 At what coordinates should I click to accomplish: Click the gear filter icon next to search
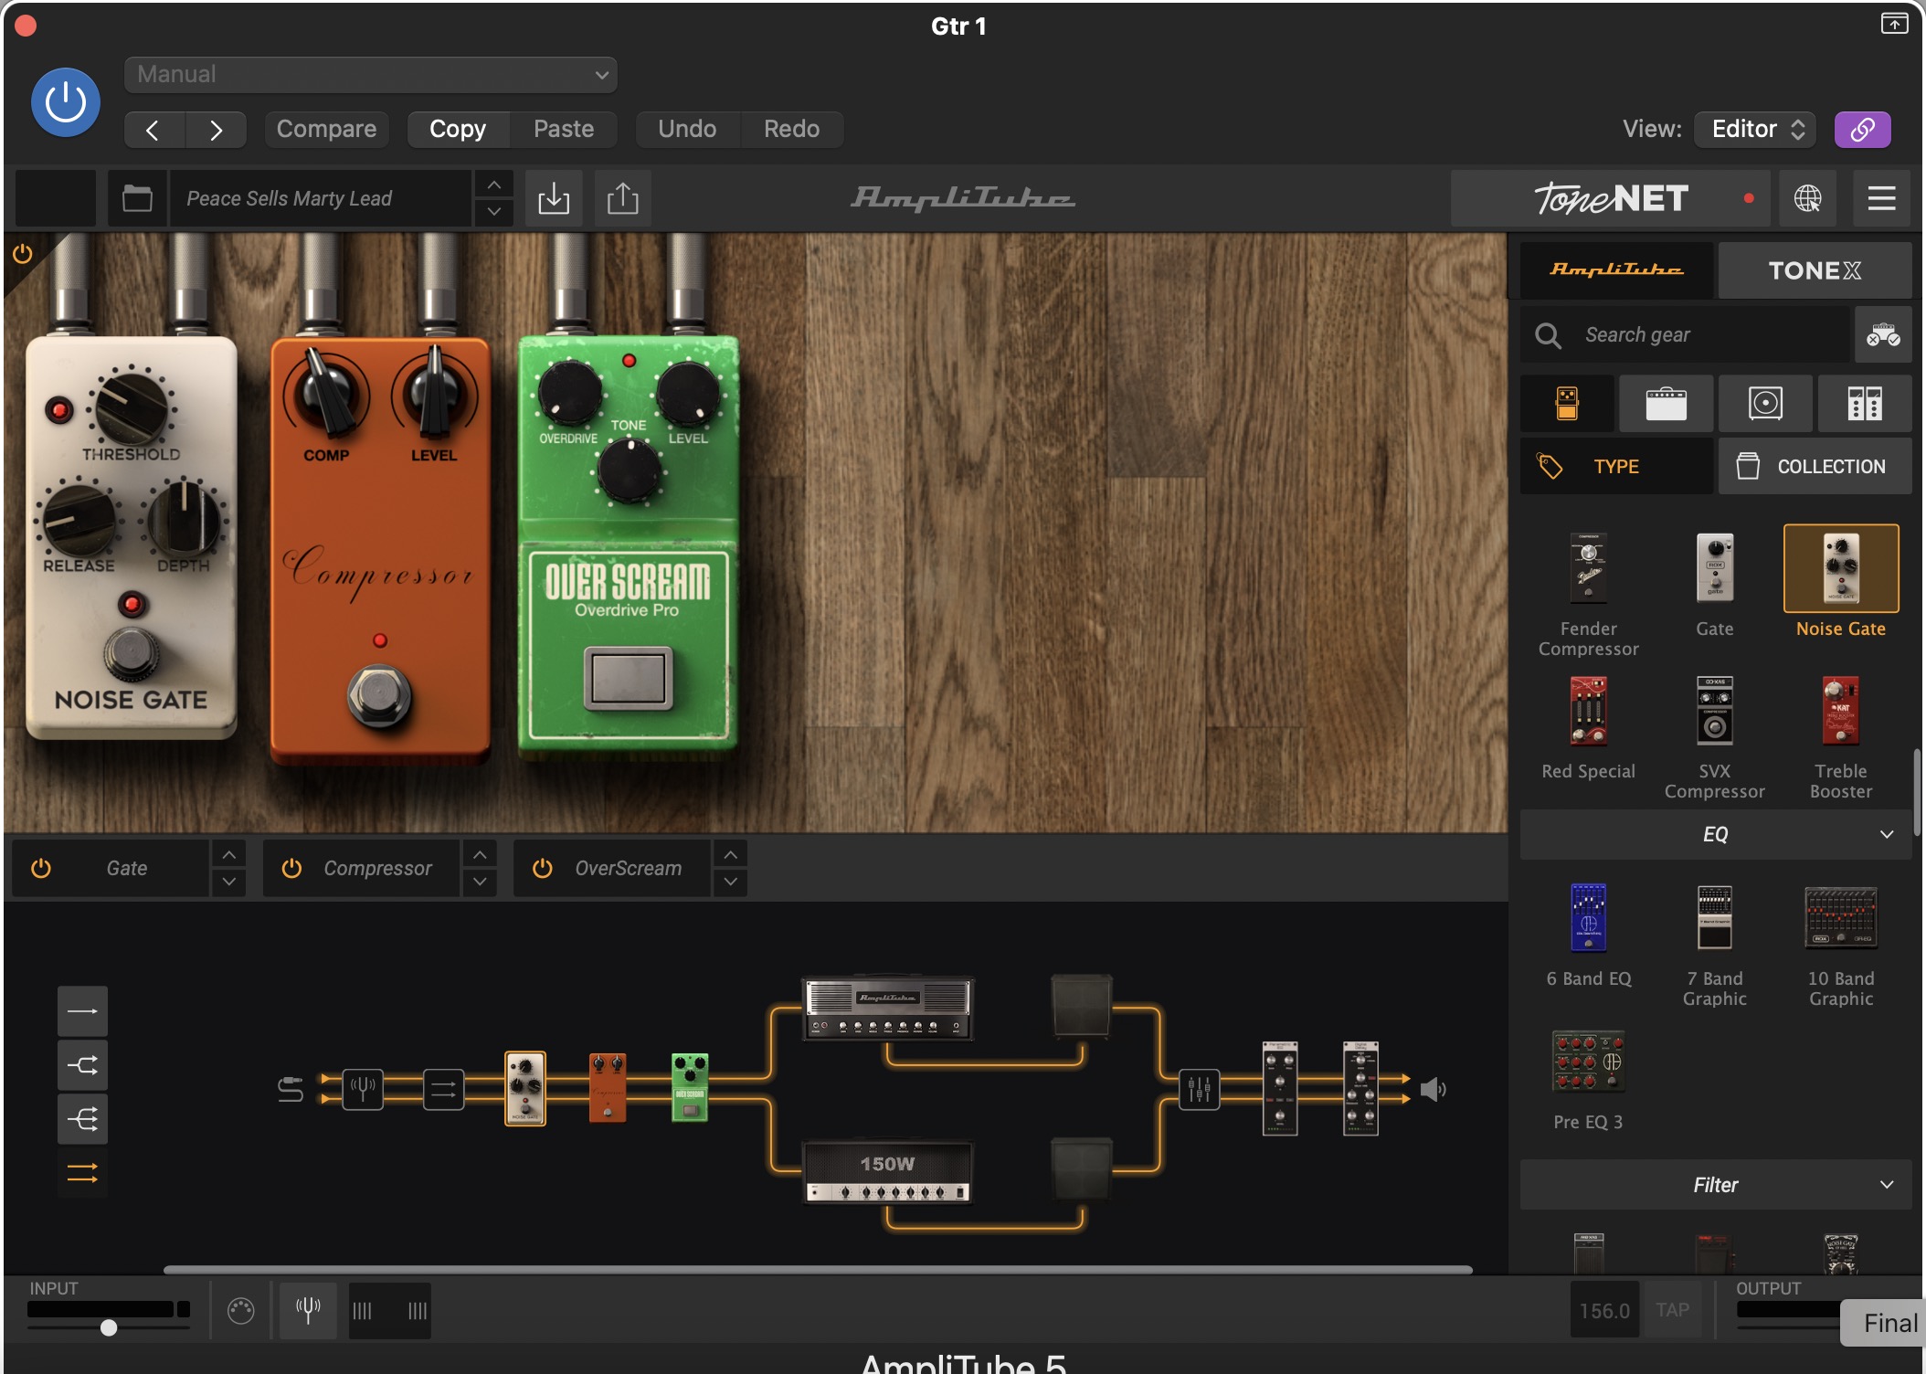click(x=1883, y=335)
